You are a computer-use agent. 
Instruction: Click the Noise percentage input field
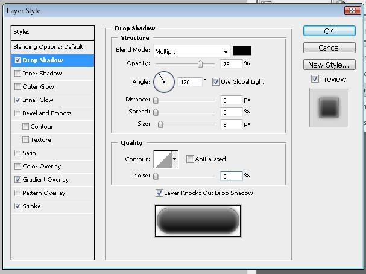232,176
